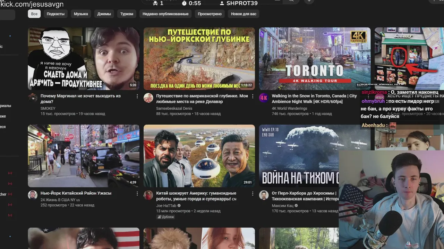Open the 'Путешествие по американской глубинке' video title
The height and width of the screenshot is (249, 444).
[202, 99]
